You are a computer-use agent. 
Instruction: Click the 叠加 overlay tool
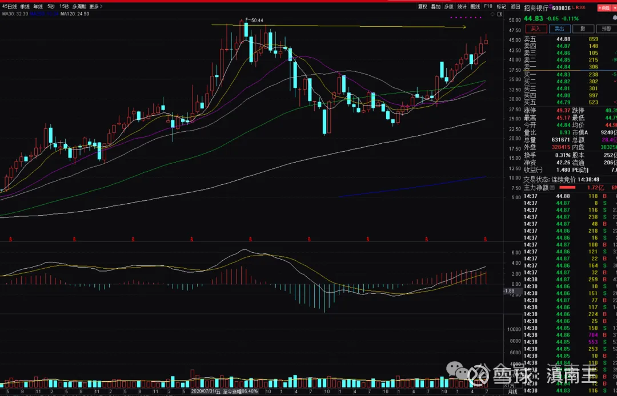(435, 7)
